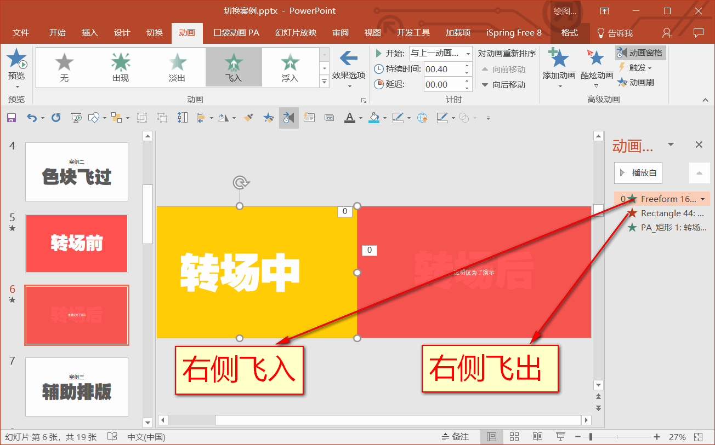Start slideshow from status bar icon
715x445 pixels.
(560, 437)
